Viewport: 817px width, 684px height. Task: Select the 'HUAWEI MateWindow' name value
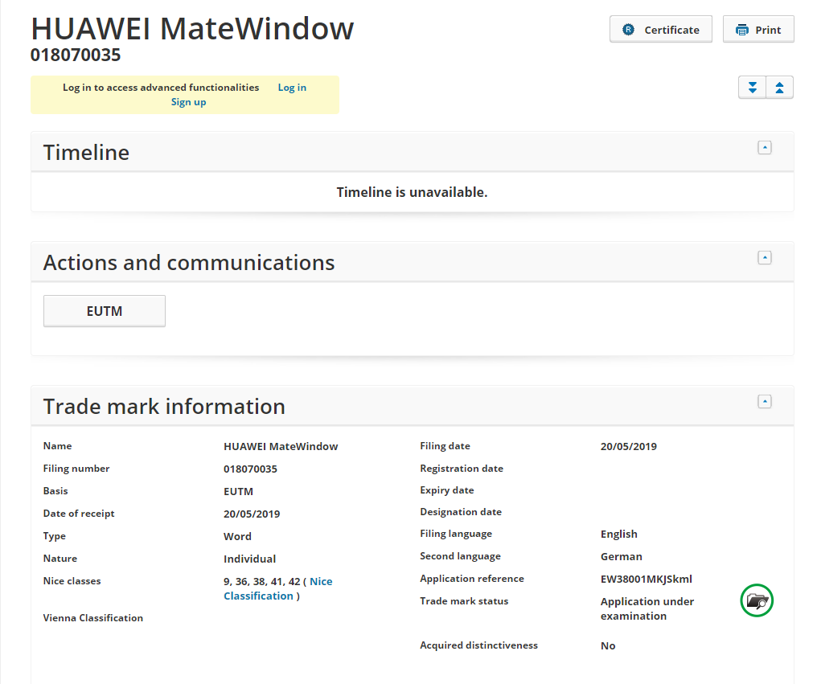pyautogui.click(x=281, y=446)
